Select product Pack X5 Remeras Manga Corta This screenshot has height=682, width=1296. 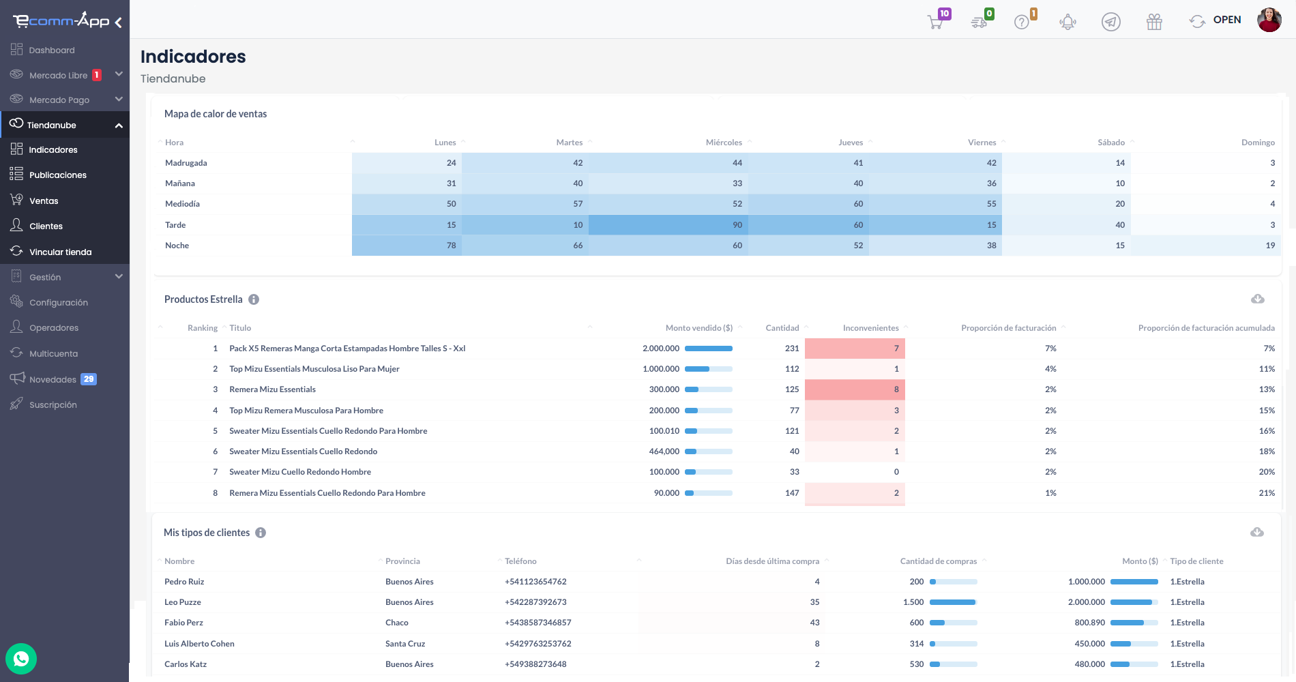point(347,349)
